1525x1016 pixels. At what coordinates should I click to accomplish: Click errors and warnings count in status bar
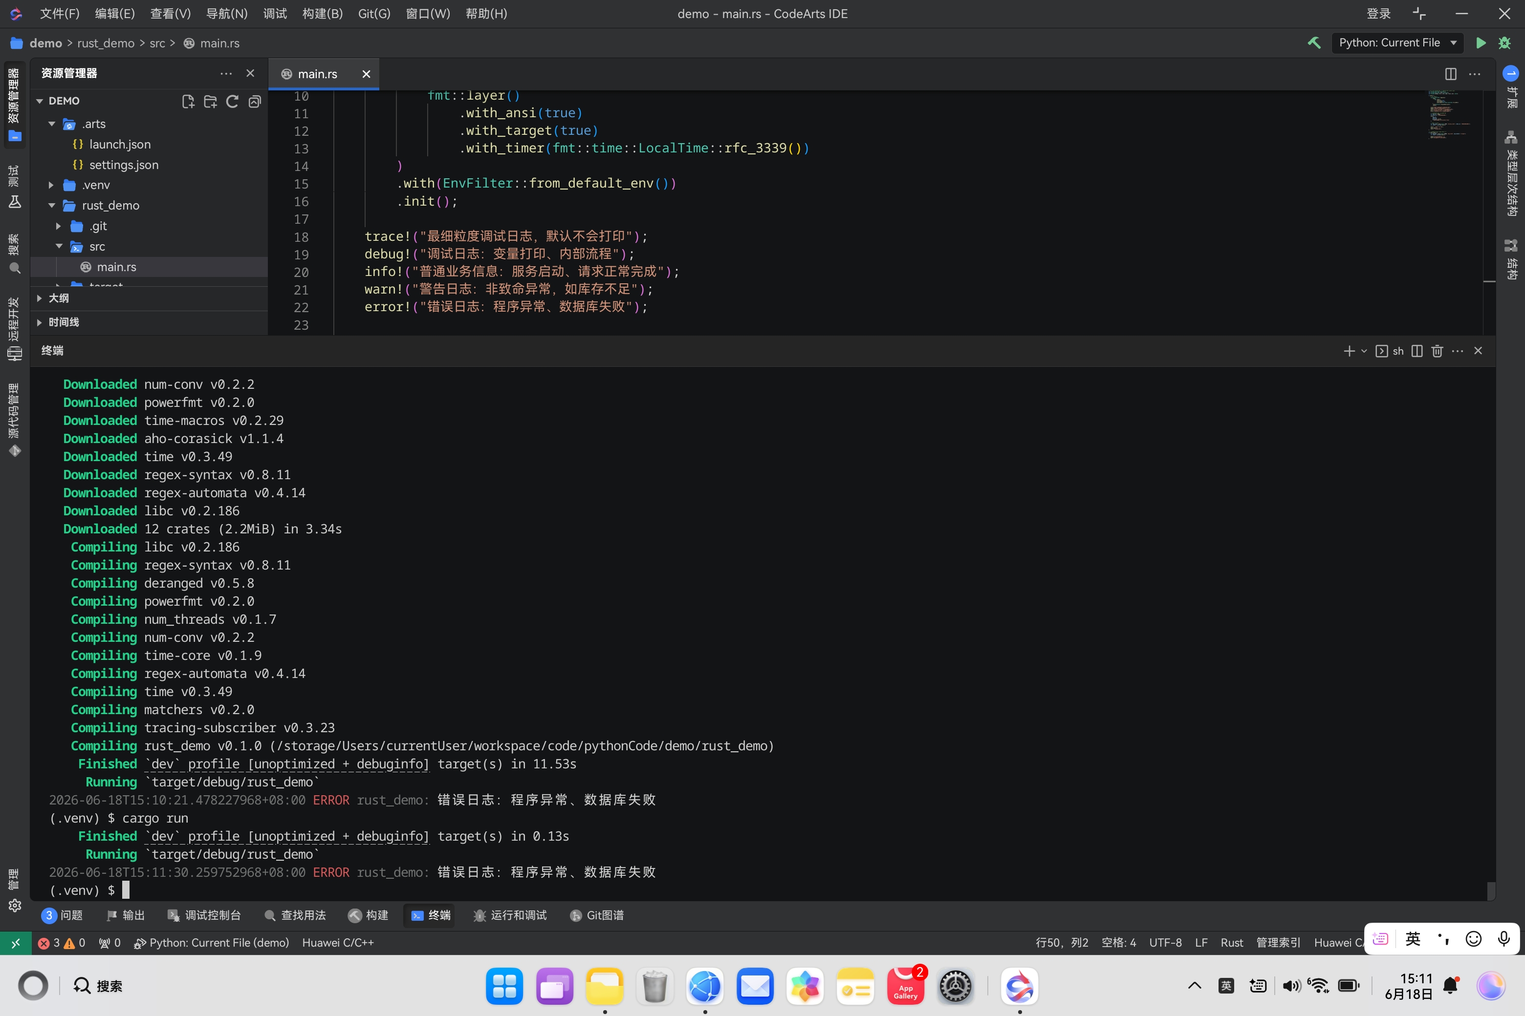pyautogui.click(x=62, y=943)
